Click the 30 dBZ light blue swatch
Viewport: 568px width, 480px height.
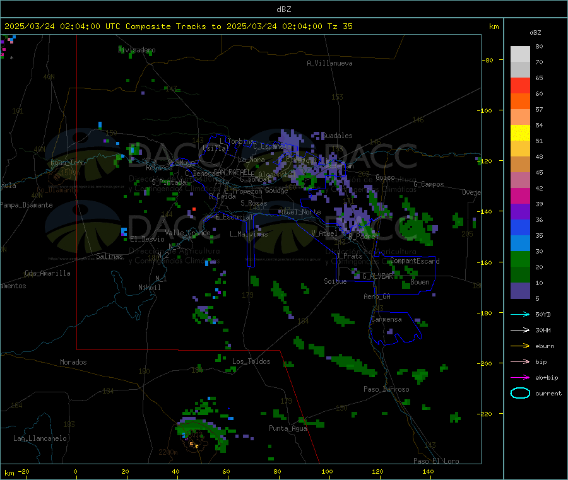520,243
